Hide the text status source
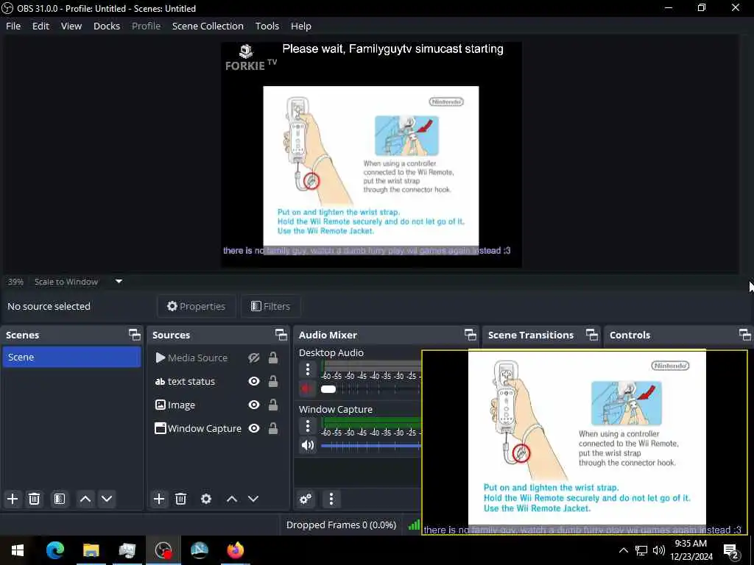The image size is (754, 565). click(x=254, y=382)
